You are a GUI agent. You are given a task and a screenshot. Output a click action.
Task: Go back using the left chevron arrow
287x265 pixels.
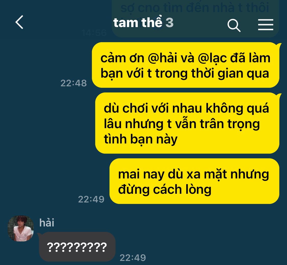click(19, 22)
